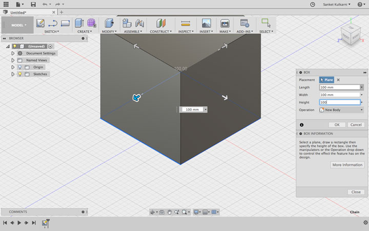Open the Insert image icon

pos(207,23)
